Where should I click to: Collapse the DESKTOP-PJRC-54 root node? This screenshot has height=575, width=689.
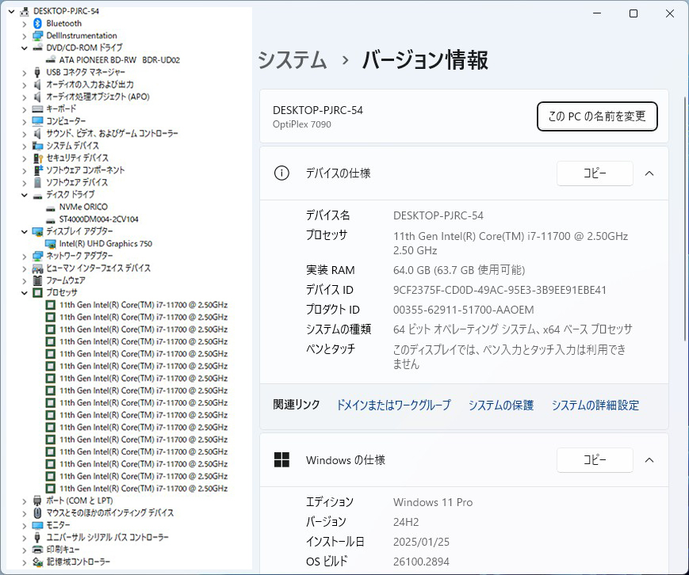pyautogui.click(x=11, y=11)
